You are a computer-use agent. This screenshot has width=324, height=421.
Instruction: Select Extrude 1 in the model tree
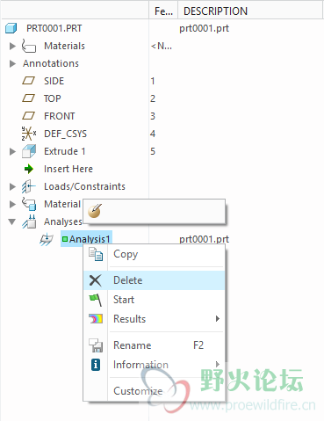tap(65, 151)
